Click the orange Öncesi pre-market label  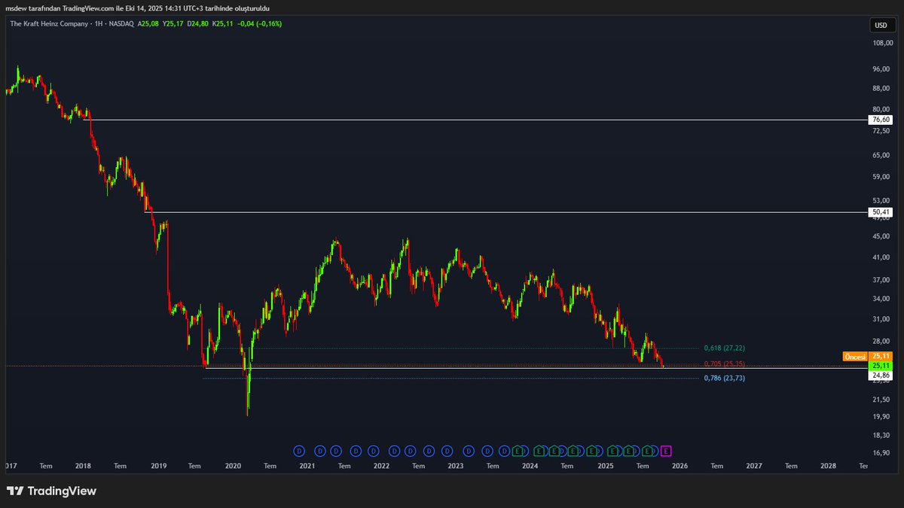point(855,356)
